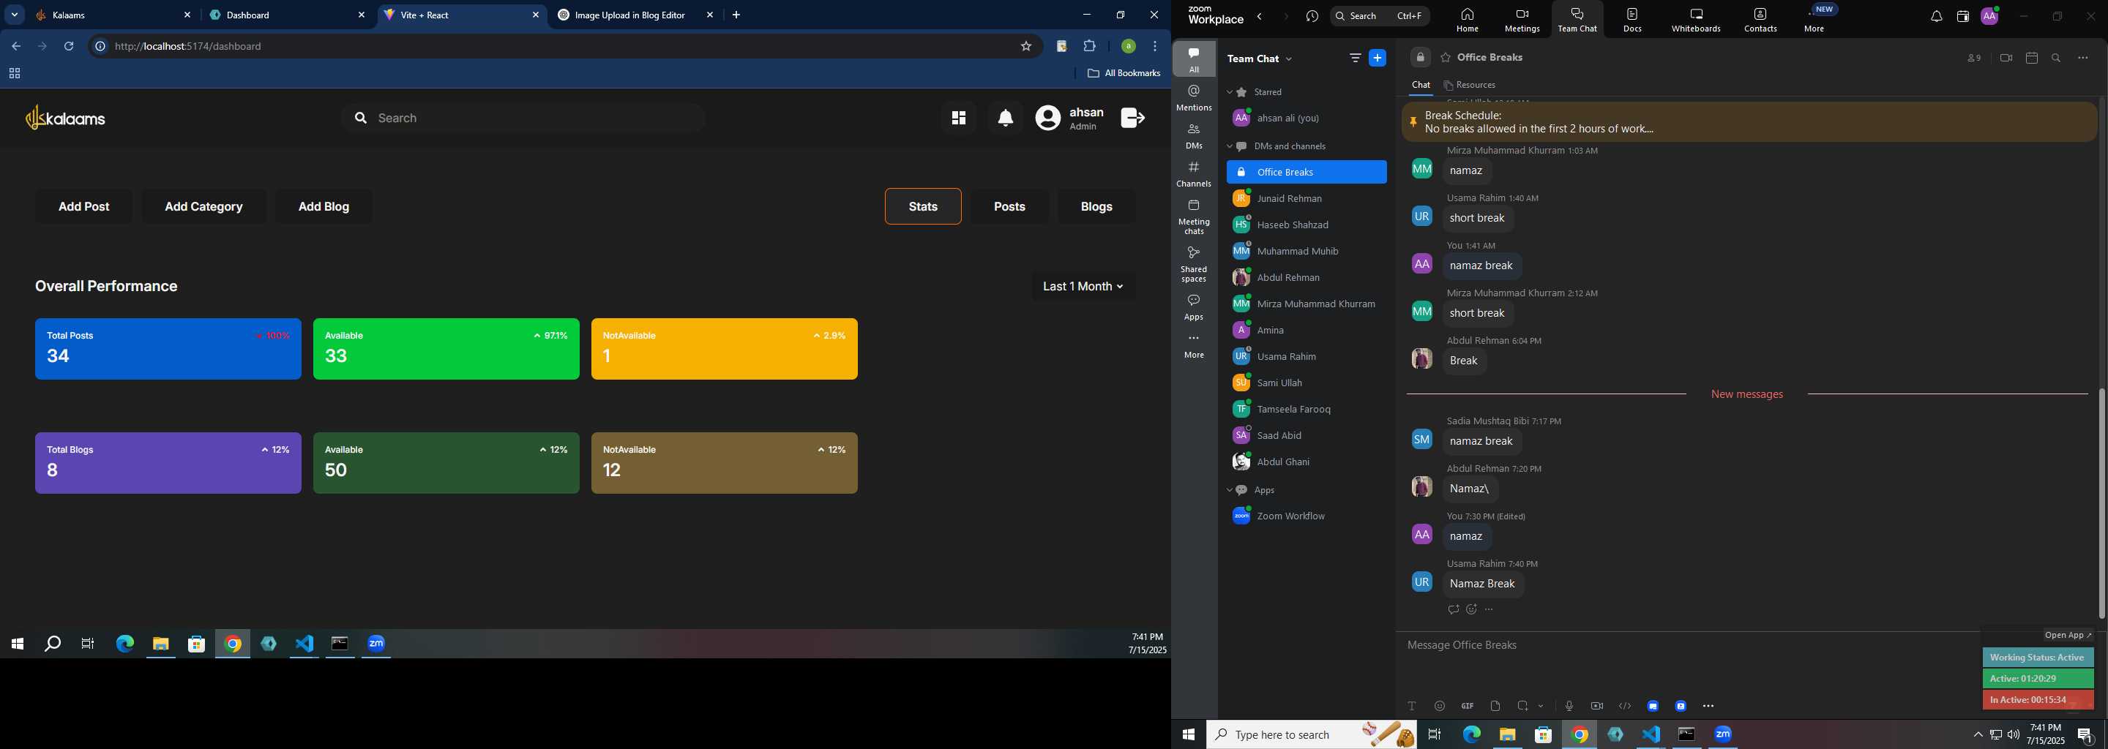
Task: Click the Add Post button
Action: click(83, 207)
